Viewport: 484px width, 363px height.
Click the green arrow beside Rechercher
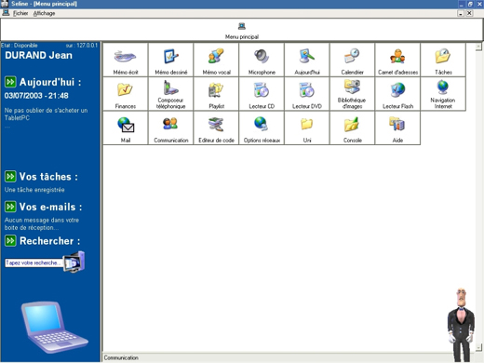tap(10, 240)
